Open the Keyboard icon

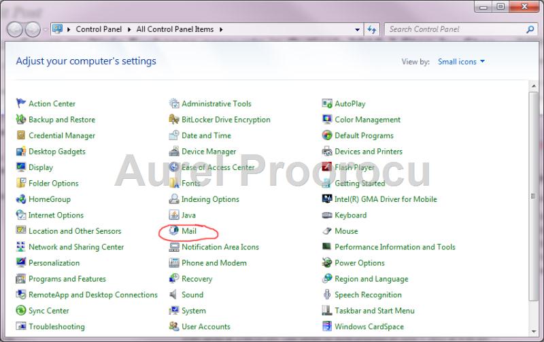click(327, 215)
